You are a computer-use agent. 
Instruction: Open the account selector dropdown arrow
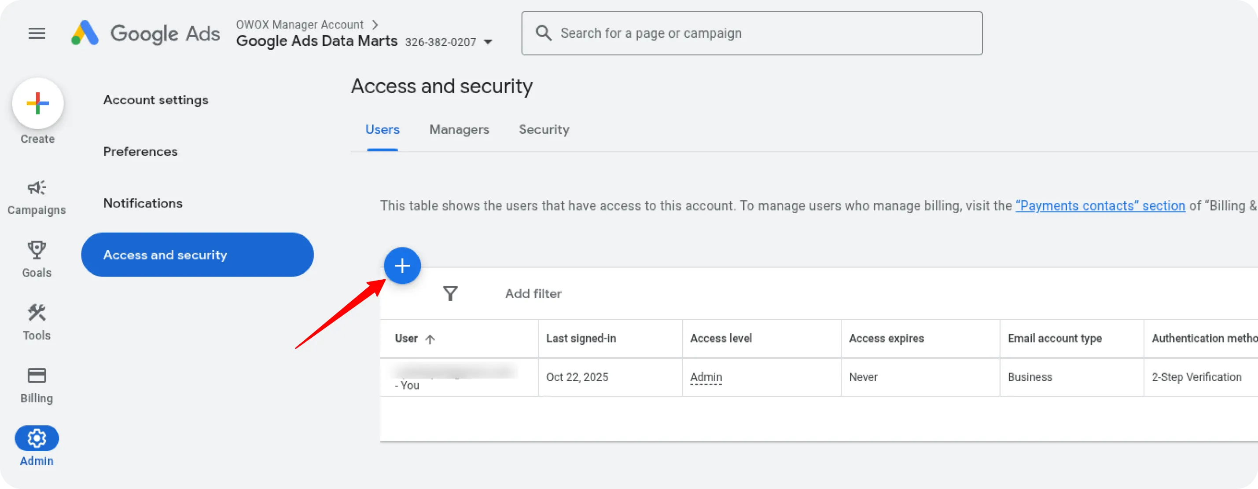(488, 42)
